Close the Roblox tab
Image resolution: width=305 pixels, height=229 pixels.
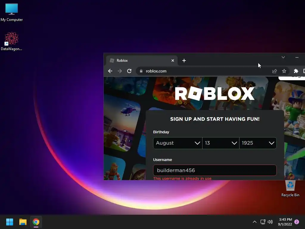(172, 61)
